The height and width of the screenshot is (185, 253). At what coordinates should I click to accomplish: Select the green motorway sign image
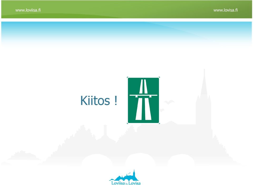click(143, 100)
